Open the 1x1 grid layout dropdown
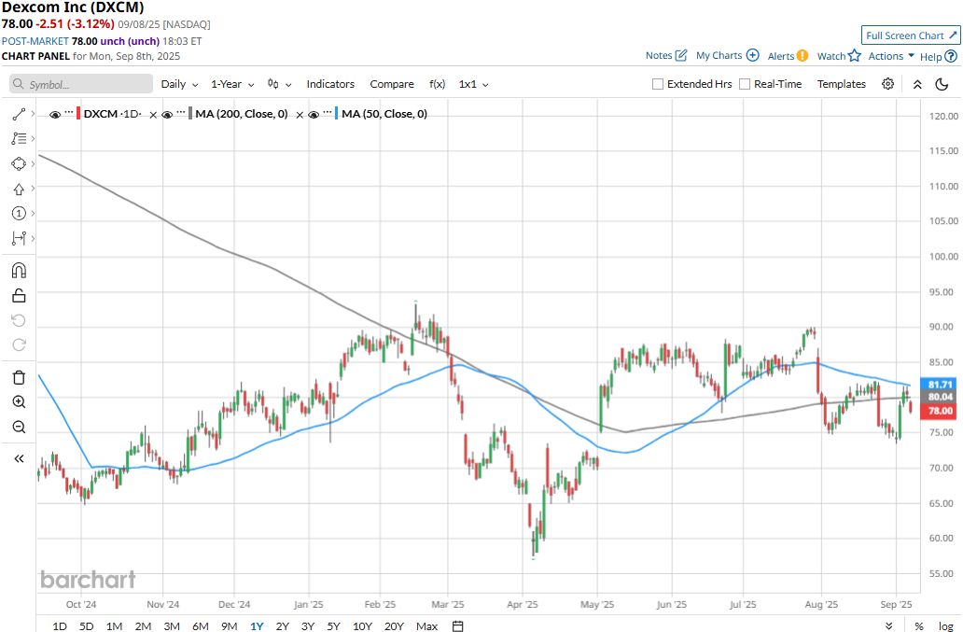The height and width of the screenshot is (632, 963). coord(473,84)
